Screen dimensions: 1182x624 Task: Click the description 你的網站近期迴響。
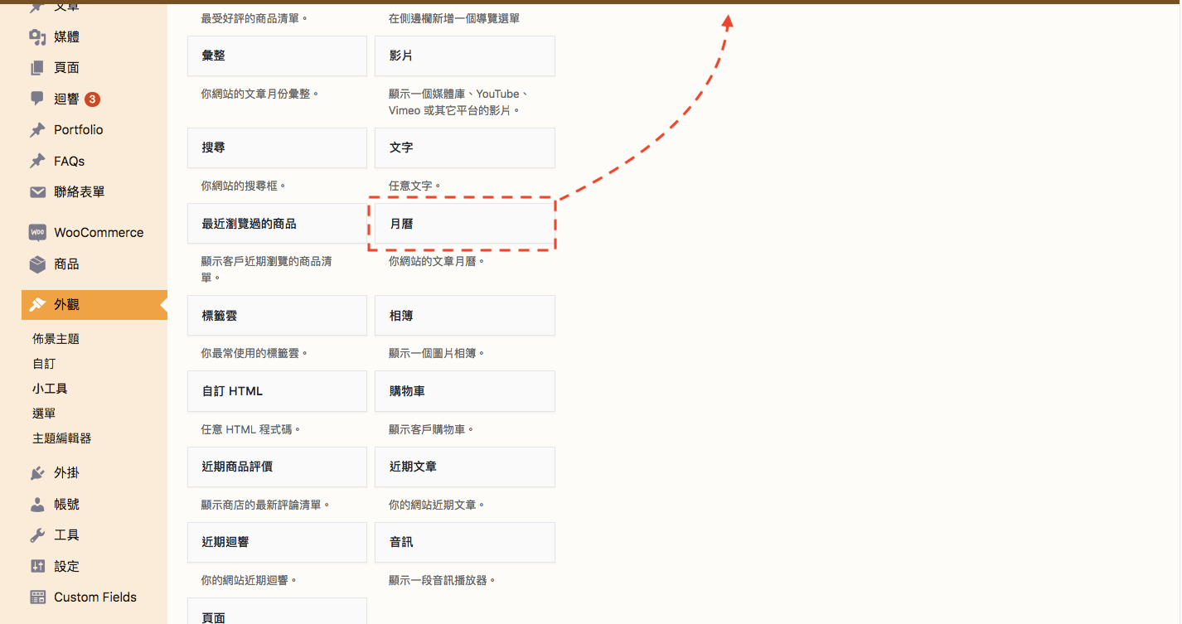point(249,581)
